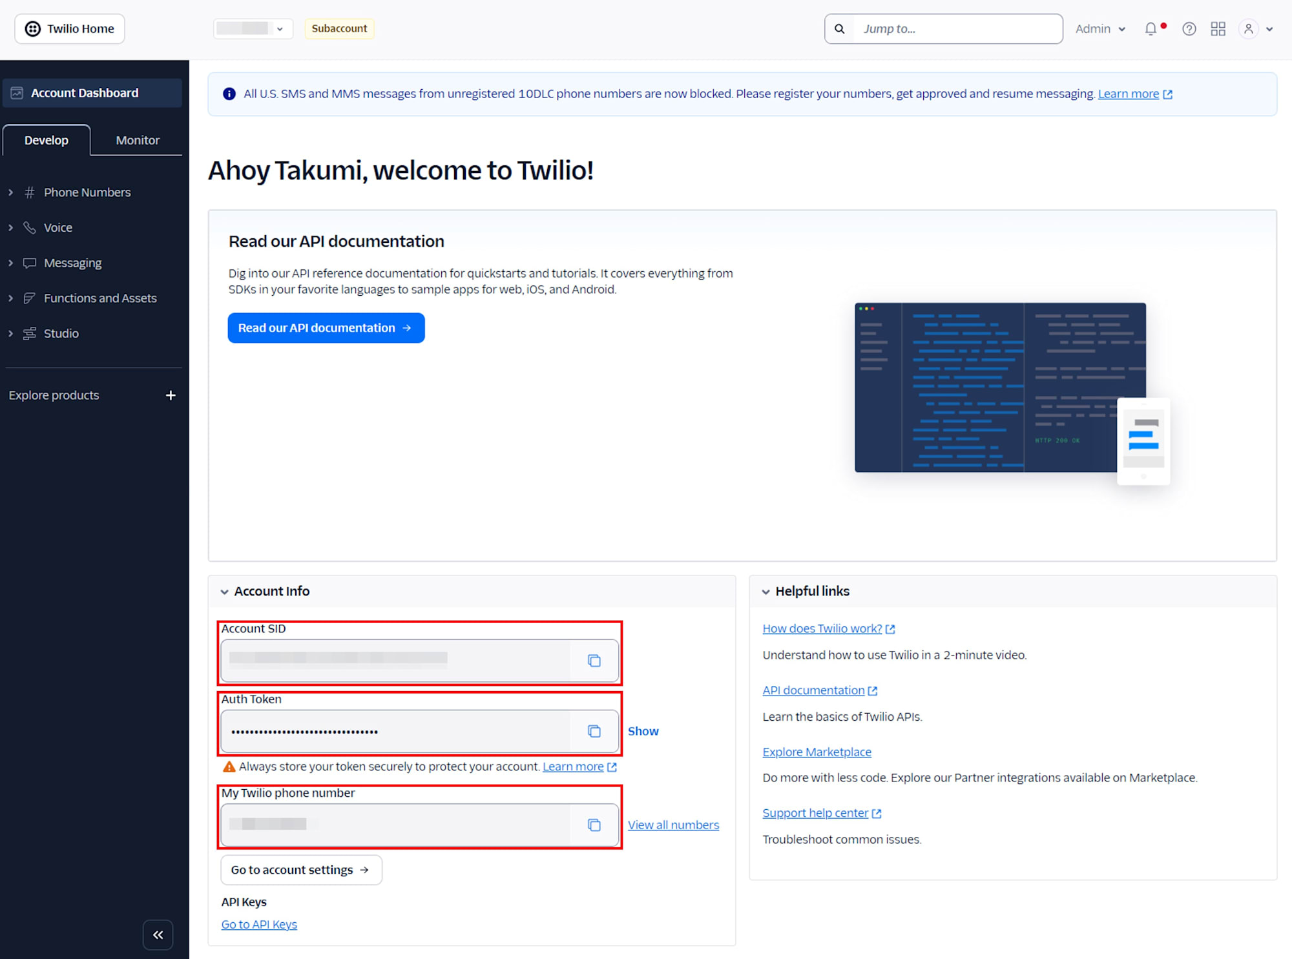Click the Account Dashboard sidebar icon

tap(17, 92)
